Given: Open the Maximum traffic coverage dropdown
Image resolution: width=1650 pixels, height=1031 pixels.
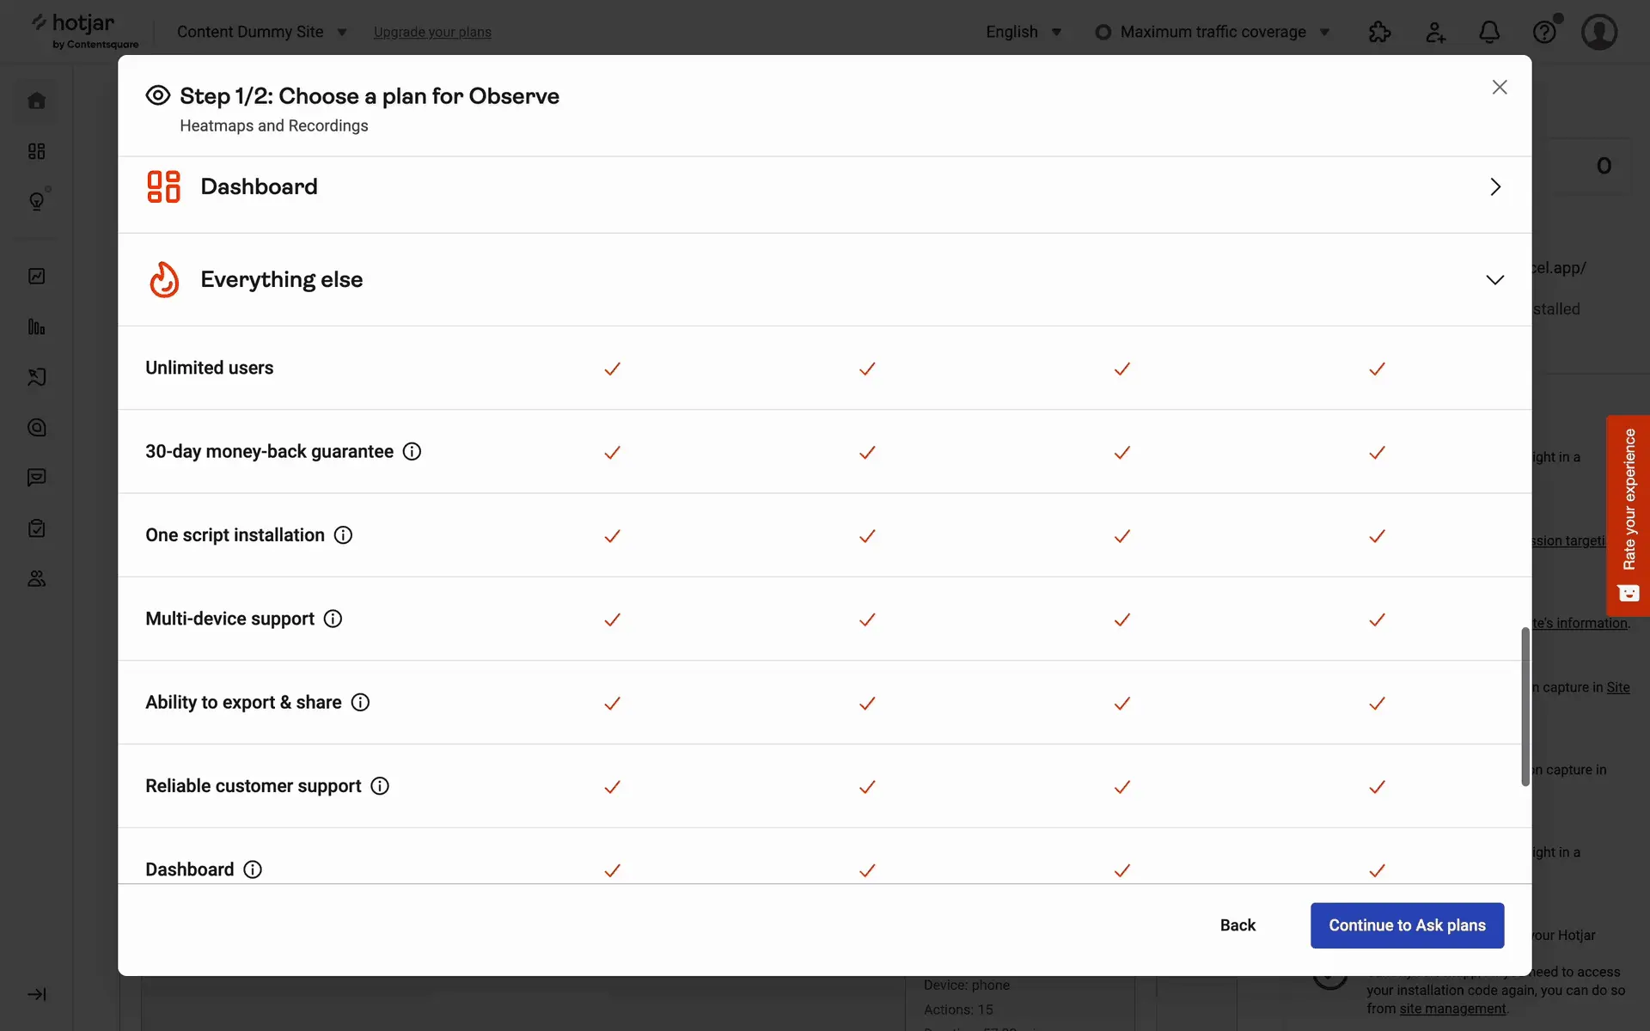Looking at the screenshot, I should click(1212, 33).
